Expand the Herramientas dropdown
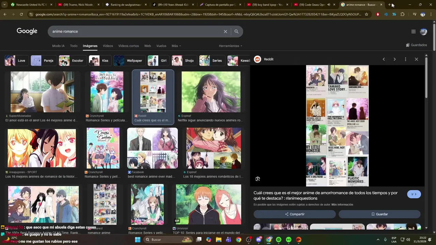The width and height of the screenshot is (436, 245). click(x=230, y=46)
